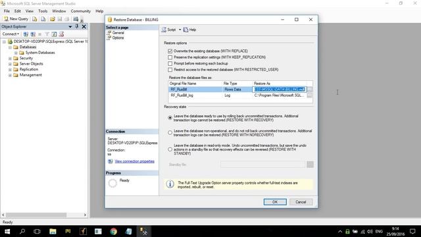Enable Preserve the replication settings checkbox
Viewport: 421px width, 237px height.
click(x=170, y=57)
